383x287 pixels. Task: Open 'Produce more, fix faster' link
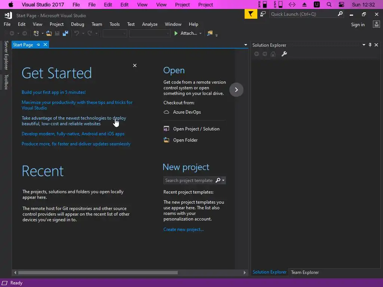76,144
